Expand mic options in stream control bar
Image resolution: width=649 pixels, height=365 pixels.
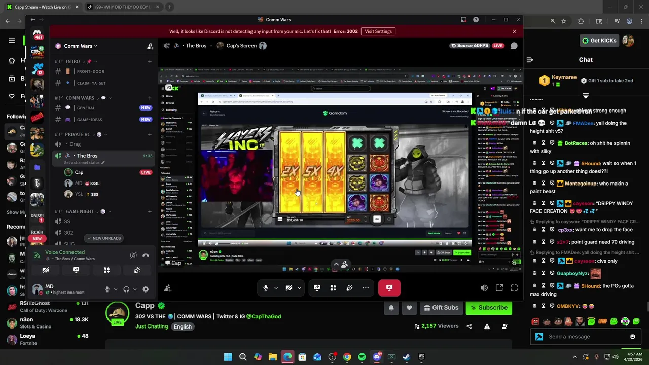(276, 288)
